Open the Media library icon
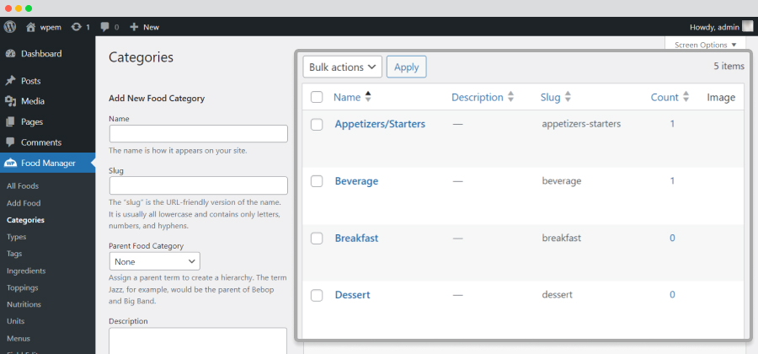Viewport: 758px width, 354px height. pyautogui.click(x=10, y=101)
